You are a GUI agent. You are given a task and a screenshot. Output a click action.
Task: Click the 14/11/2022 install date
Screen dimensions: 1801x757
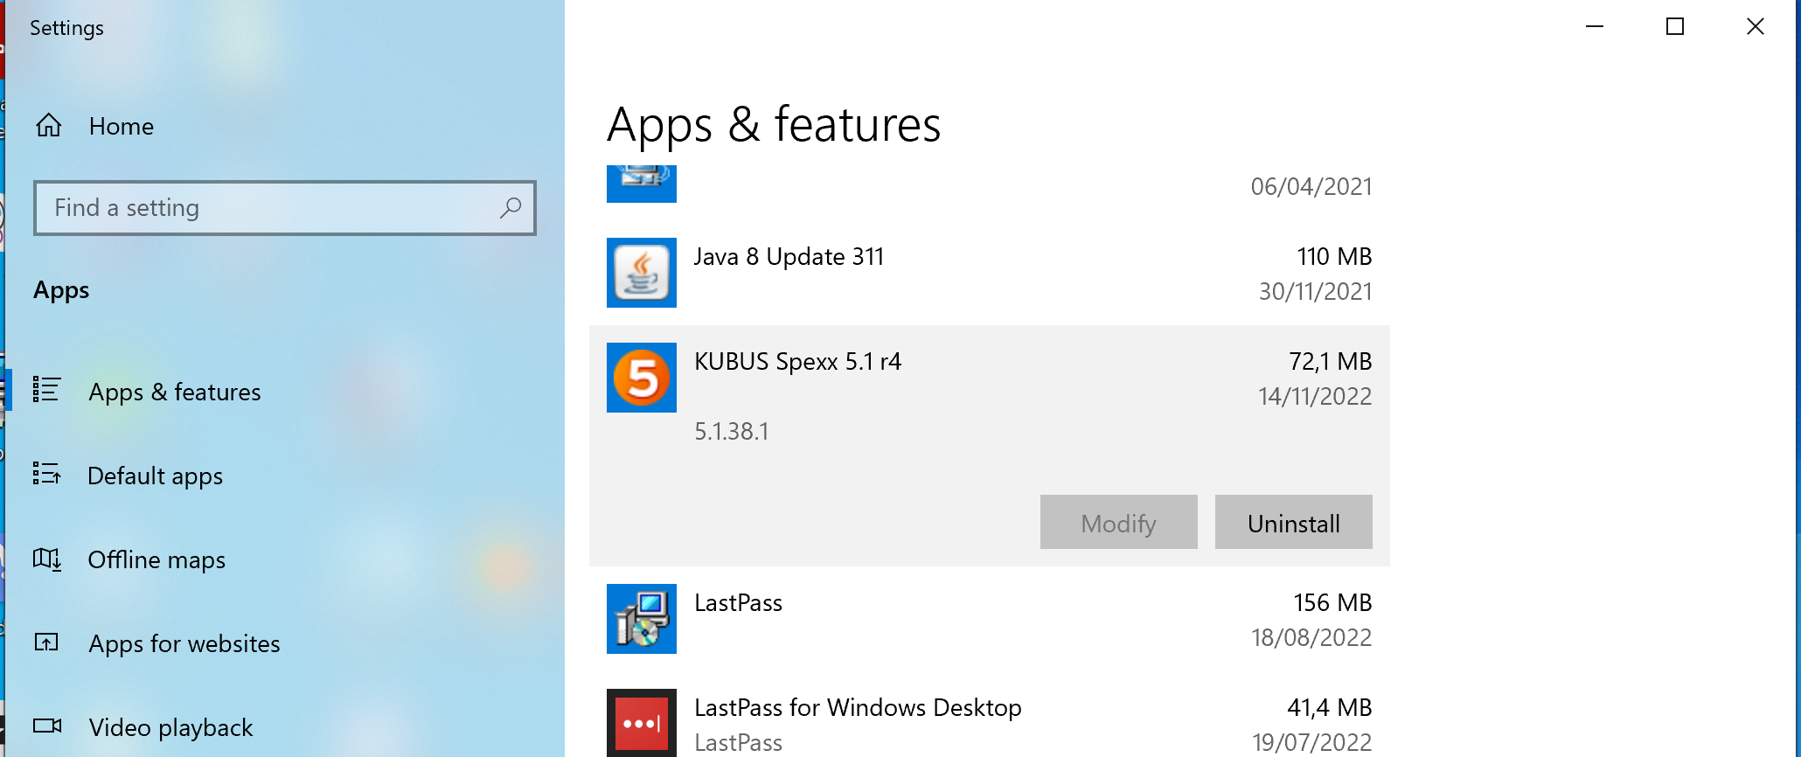(1315, 396)
